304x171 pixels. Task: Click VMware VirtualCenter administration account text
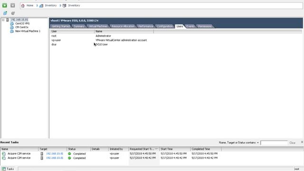(x=121, y=40)
